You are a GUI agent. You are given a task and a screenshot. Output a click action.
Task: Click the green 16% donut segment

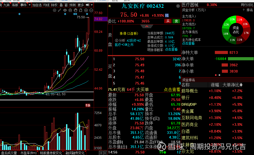(226, 34)
